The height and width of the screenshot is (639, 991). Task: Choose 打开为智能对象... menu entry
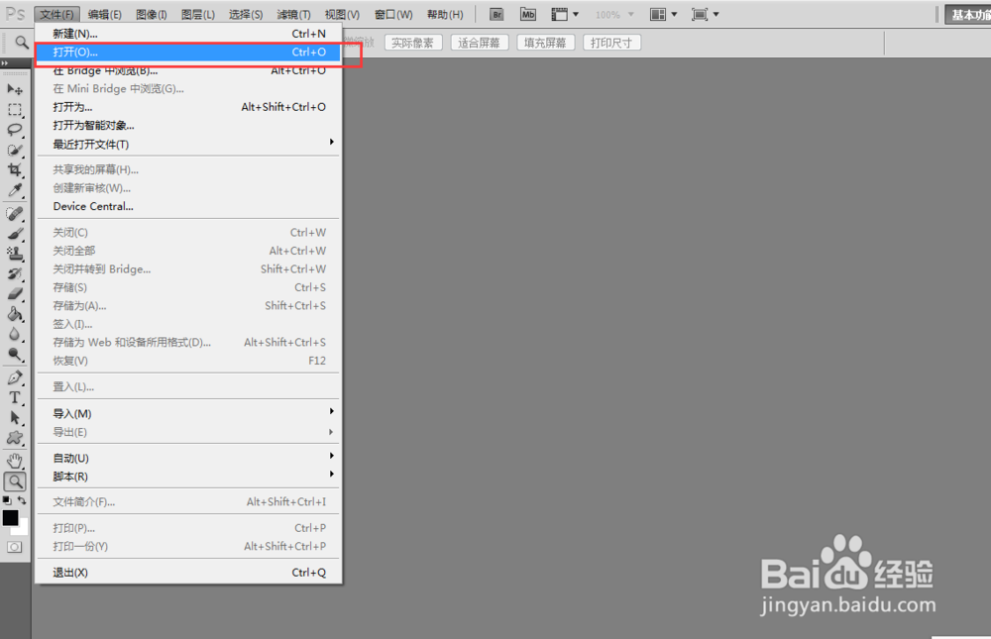188,125
